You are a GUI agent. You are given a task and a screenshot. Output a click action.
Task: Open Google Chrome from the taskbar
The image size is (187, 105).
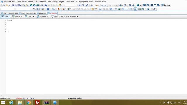click(29, 102)
